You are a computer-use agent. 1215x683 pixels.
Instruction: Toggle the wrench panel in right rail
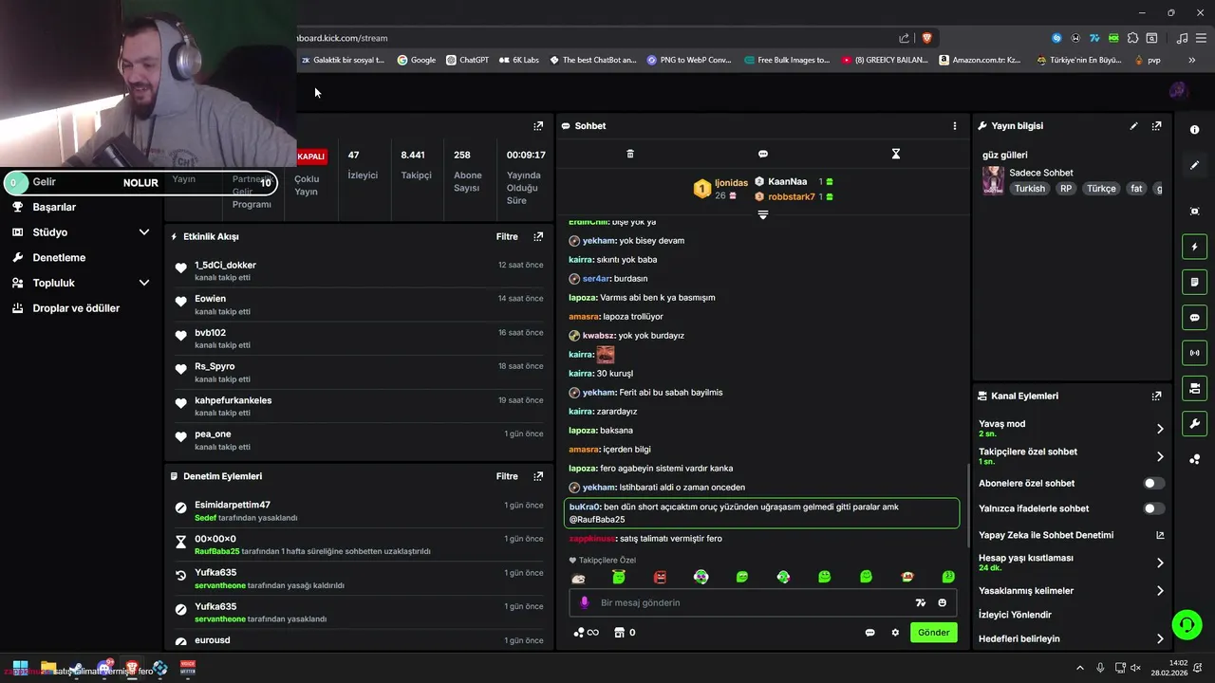(x=1194, y=423)
